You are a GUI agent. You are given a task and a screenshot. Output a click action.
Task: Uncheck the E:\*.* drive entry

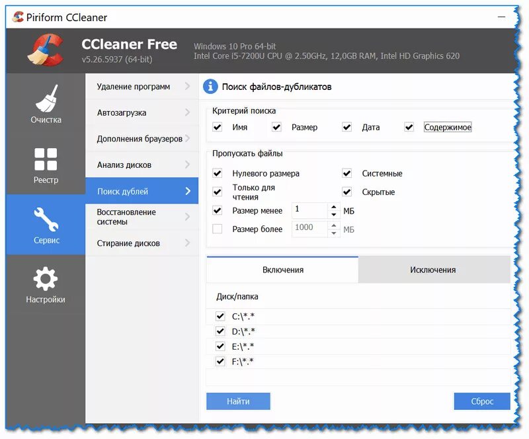tap(220, 346)
